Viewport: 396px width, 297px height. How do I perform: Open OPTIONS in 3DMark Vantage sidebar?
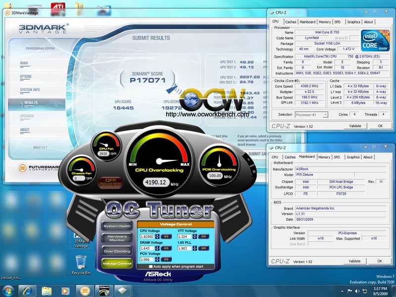point(26,76)
